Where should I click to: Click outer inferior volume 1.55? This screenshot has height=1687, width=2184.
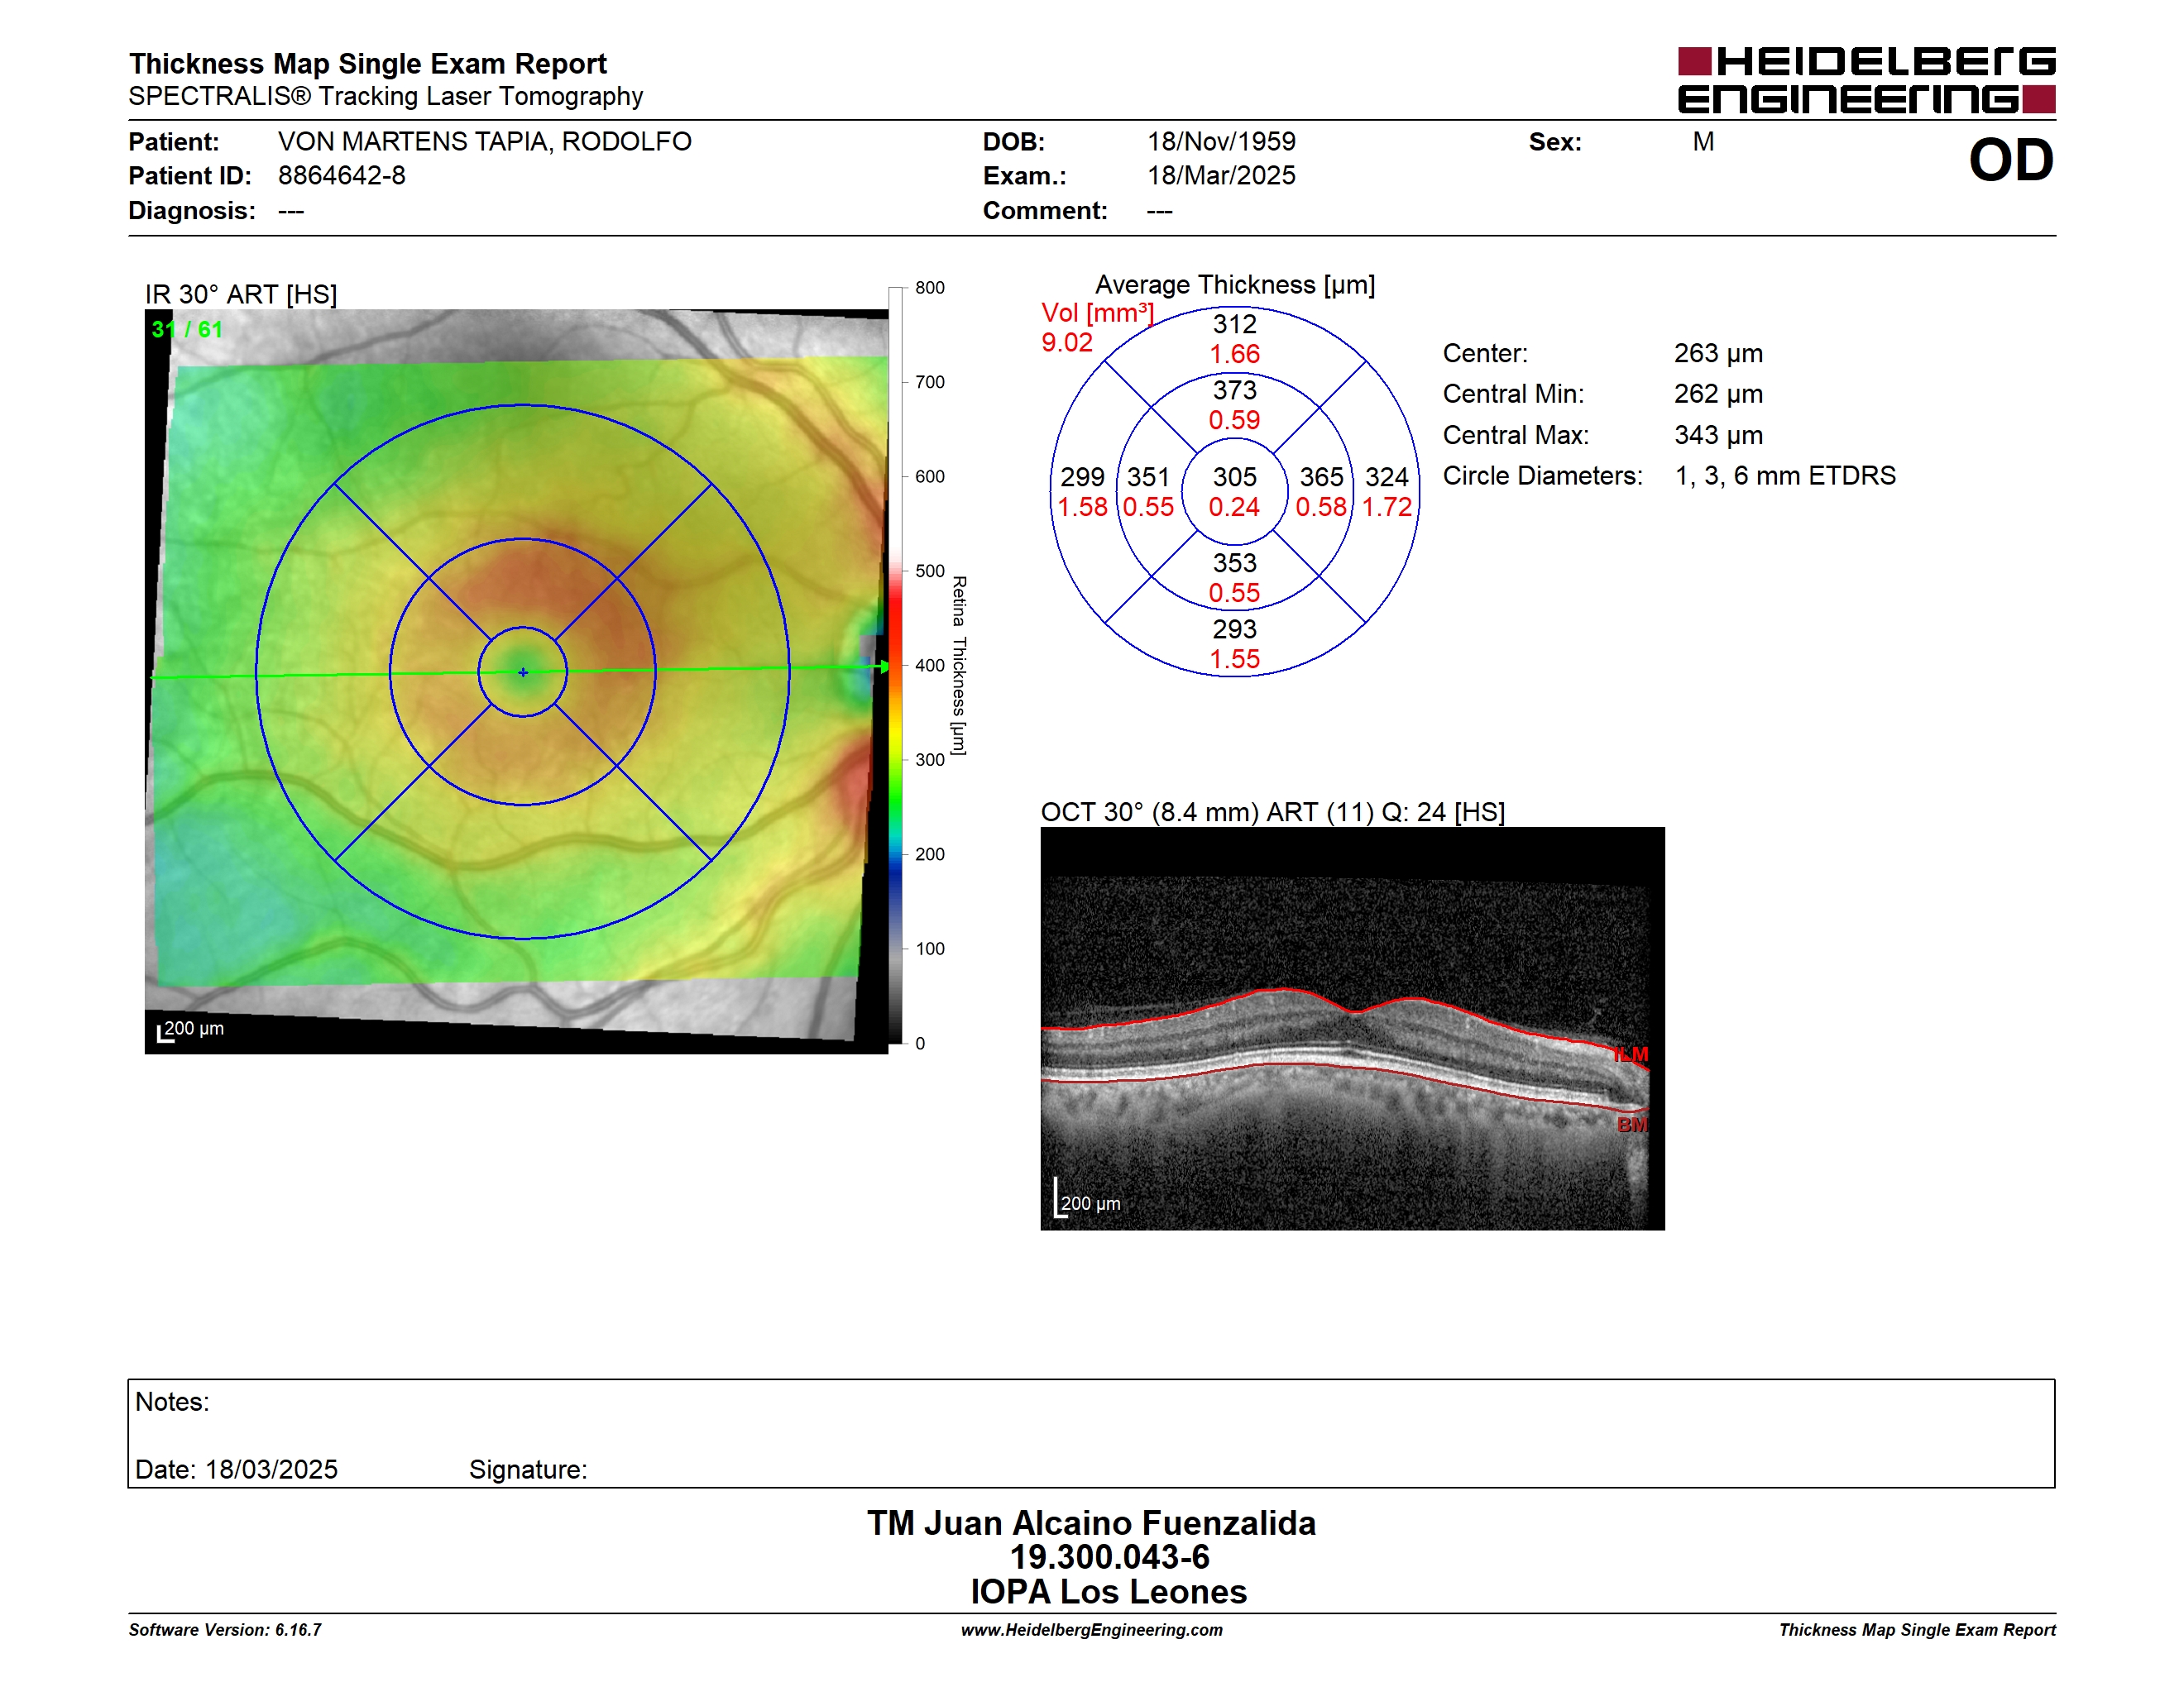1234,660
